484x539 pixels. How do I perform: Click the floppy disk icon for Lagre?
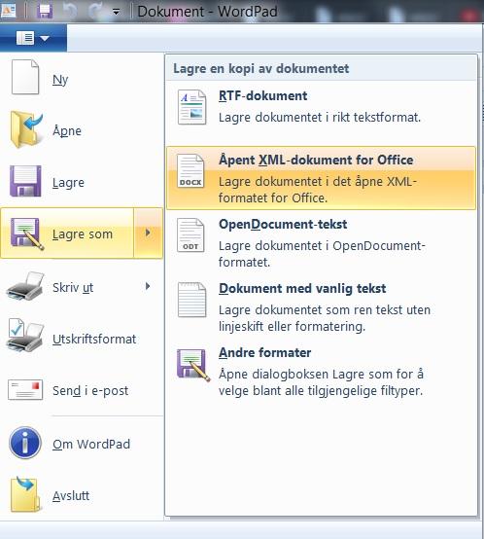(25, 181)
